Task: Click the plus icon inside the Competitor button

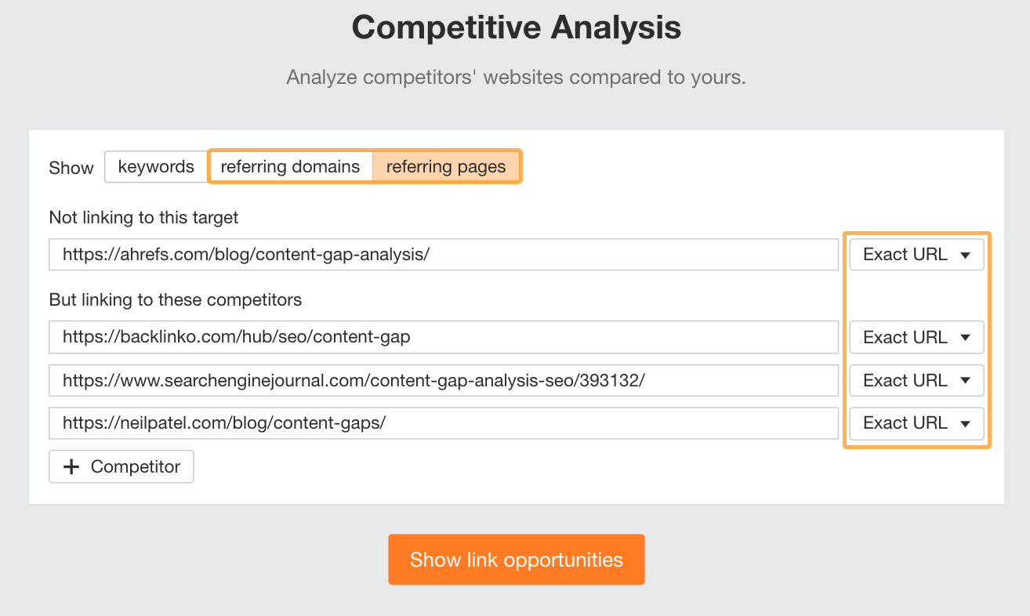Action: click(x=71, y=466)
